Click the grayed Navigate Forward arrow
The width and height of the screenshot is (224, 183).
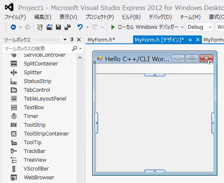click(28, 27)
